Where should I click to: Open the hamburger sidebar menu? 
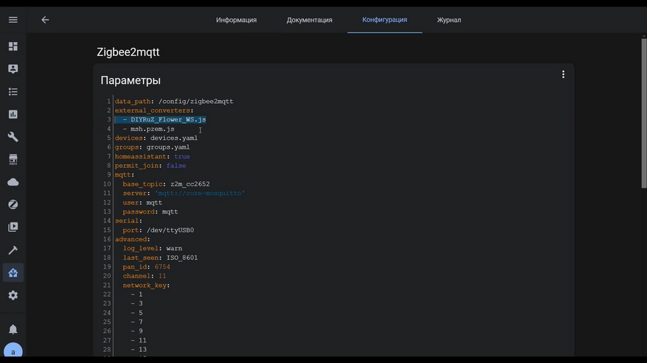point(13,20)
